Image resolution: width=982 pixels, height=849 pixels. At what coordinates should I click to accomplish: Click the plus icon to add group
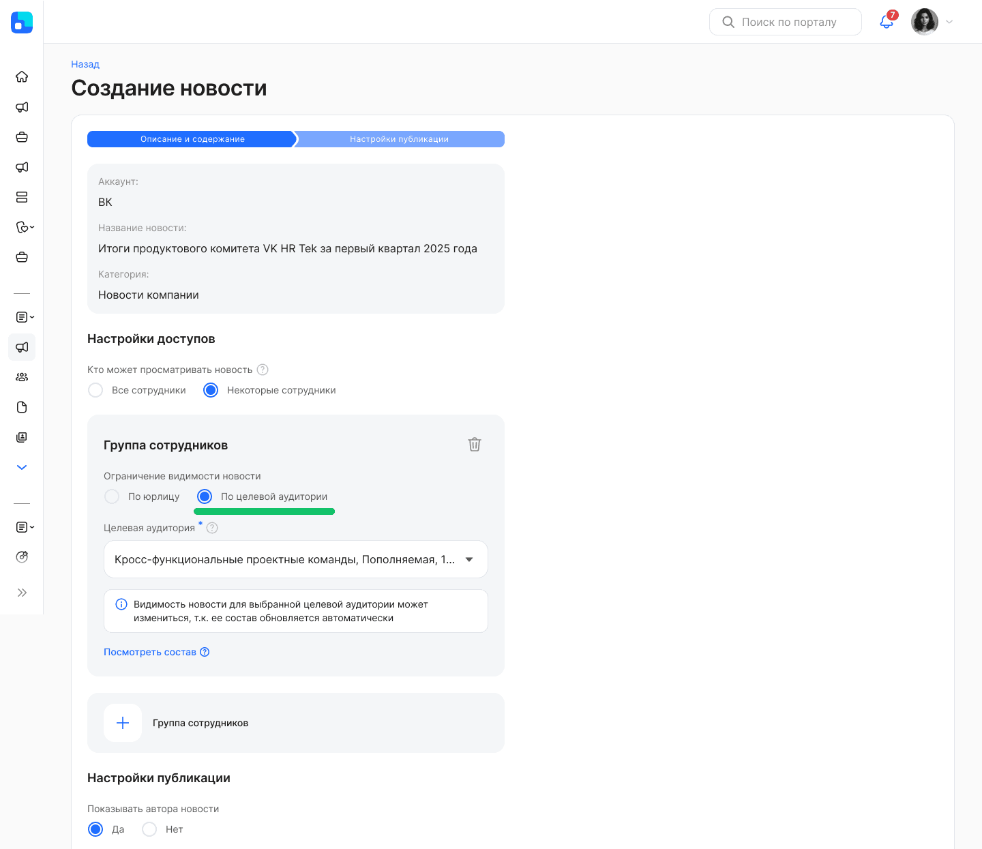pyautogui.click(x=123, y=723)
